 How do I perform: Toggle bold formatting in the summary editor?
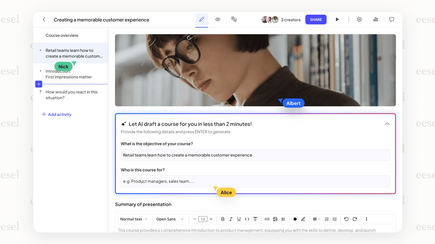[x=223, y=219]
